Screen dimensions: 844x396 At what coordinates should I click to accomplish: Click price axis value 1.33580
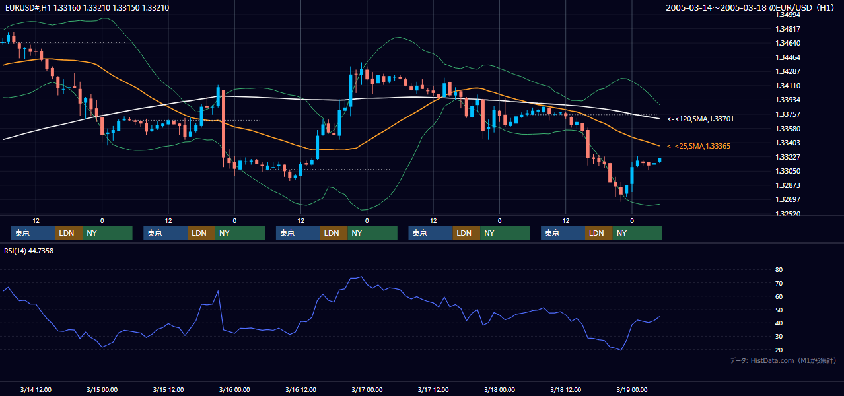point(787,128)
